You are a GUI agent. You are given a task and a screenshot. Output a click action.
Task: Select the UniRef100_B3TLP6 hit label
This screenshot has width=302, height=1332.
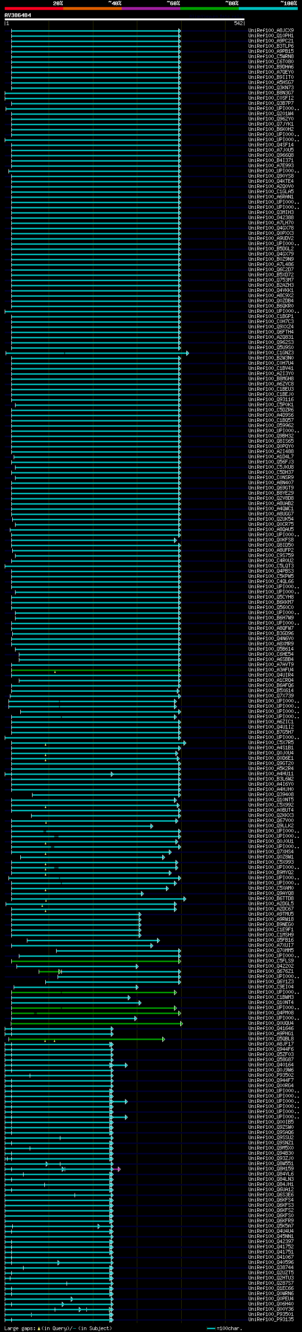pos(271,46)
